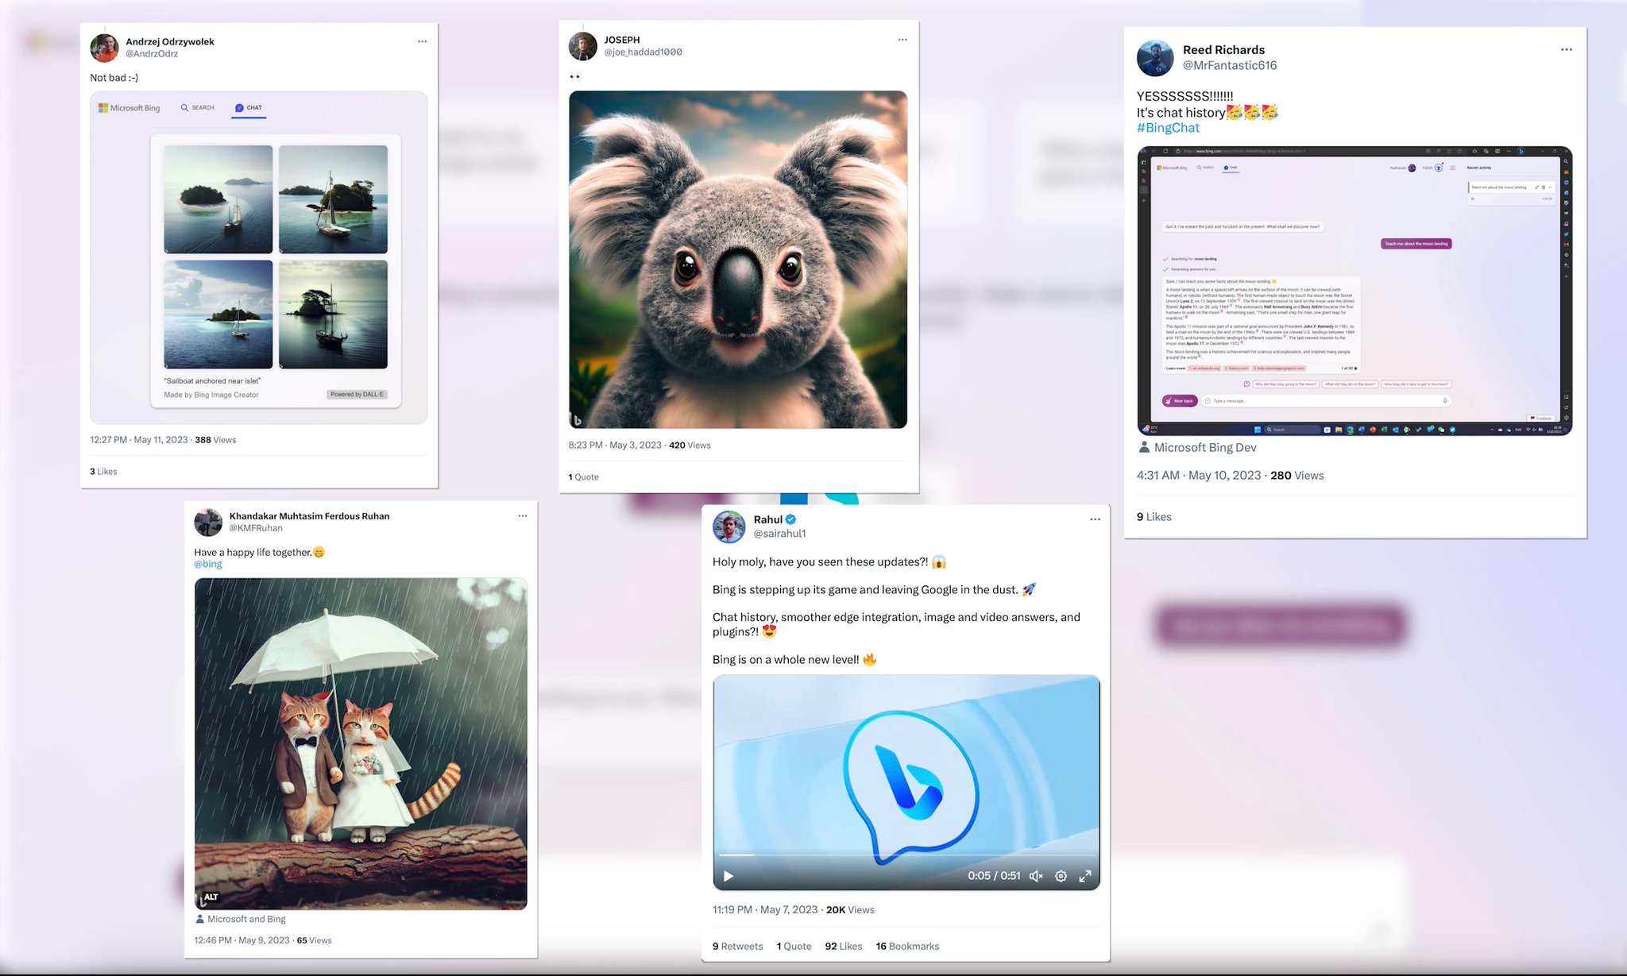The image size is (1627, 976).
Task: Open the @joe_haddad1000 handle
Action: coord(643,52)
